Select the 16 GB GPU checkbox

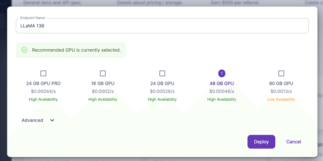coord(103,73)
